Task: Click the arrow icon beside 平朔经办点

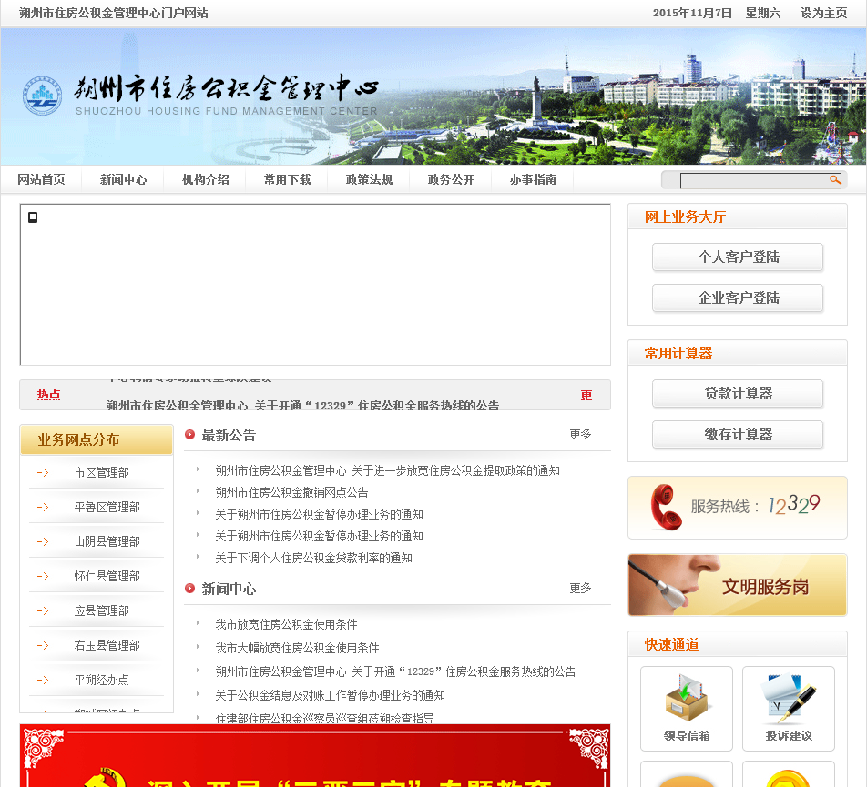Action: (43, 680)
